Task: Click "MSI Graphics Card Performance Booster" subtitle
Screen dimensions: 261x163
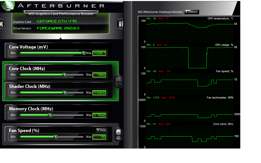Action: 61,14
